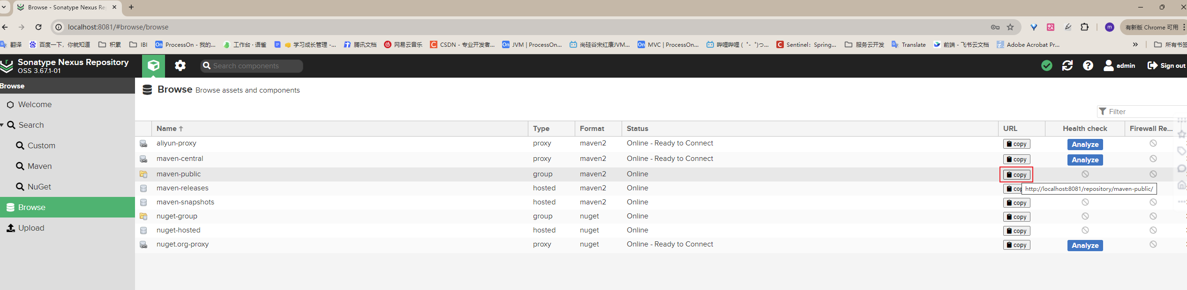Refresh the Nexus page with refresh icon
This screenshot has height=290, width=1187.
(1067, 66)
